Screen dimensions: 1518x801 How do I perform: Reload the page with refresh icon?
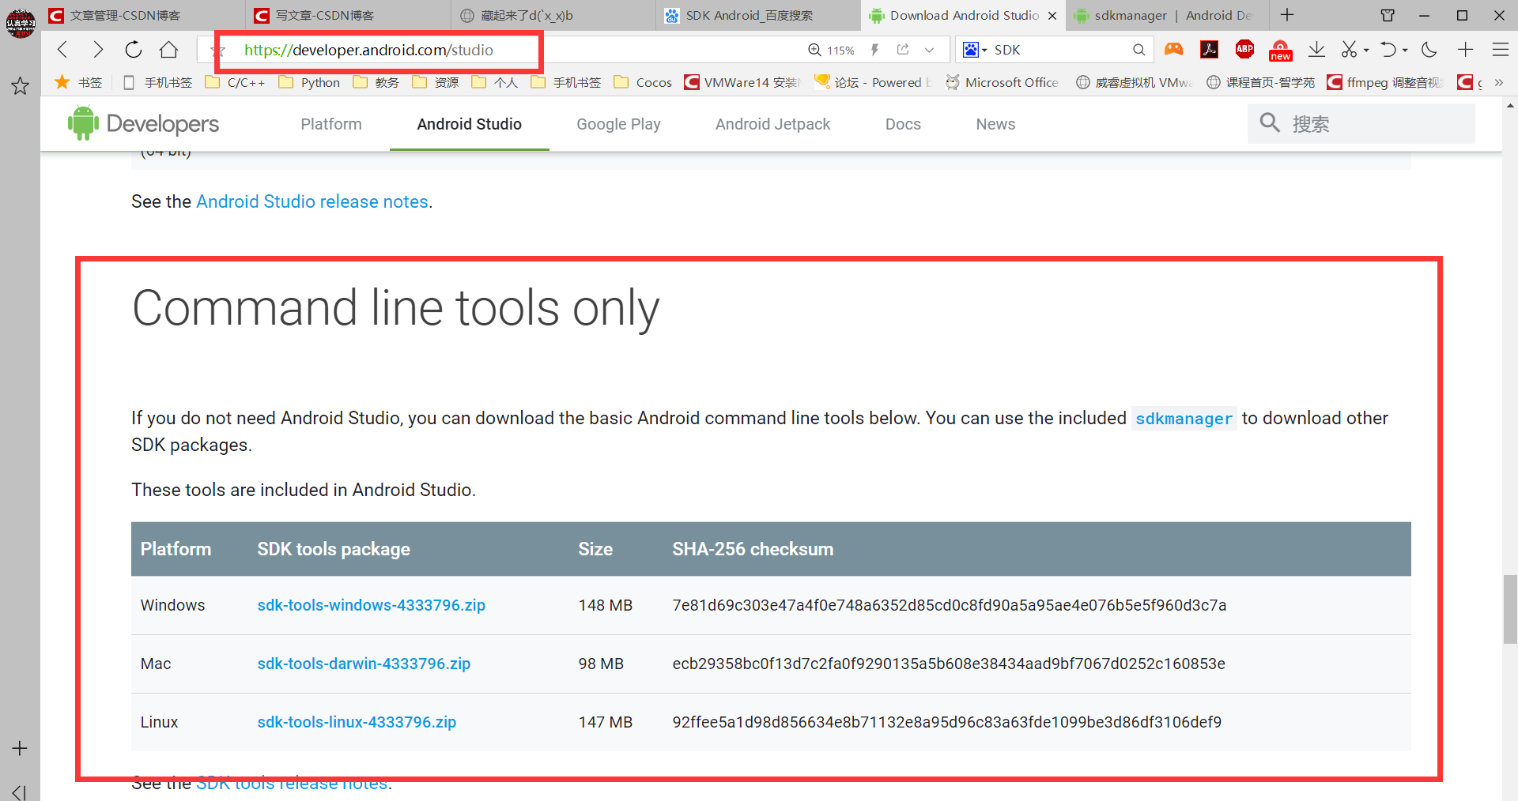pyautogui.click(x=133, y=50)
